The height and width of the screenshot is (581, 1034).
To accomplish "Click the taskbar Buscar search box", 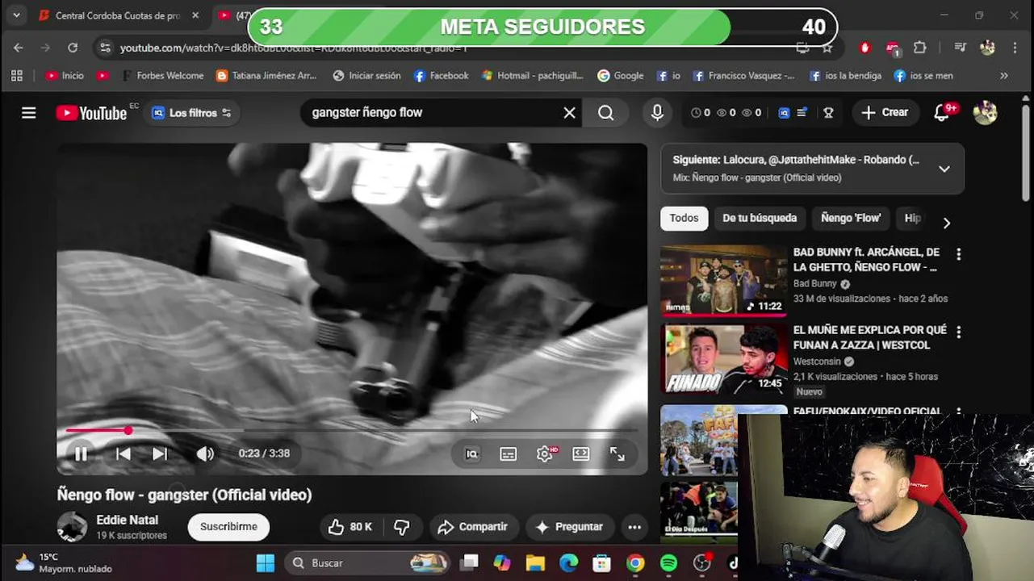I will 367,563.
